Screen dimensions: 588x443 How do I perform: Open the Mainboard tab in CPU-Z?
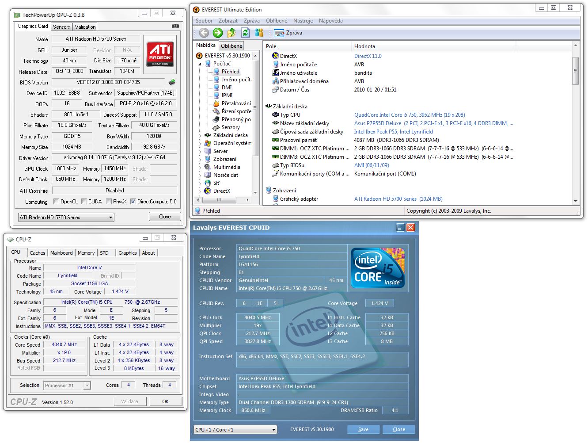tap(61, 253)
